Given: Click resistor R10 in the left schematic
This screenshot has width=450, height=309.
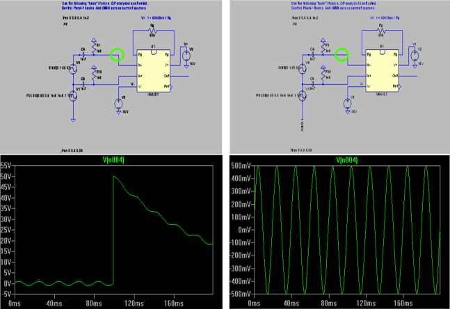Looking at the screenshot, I should 94,75.
